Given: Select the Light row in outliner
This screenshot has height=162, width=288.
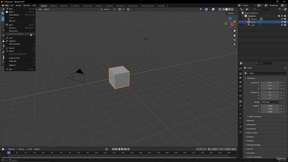Looking at the screenshot, I should click(263, 25).
